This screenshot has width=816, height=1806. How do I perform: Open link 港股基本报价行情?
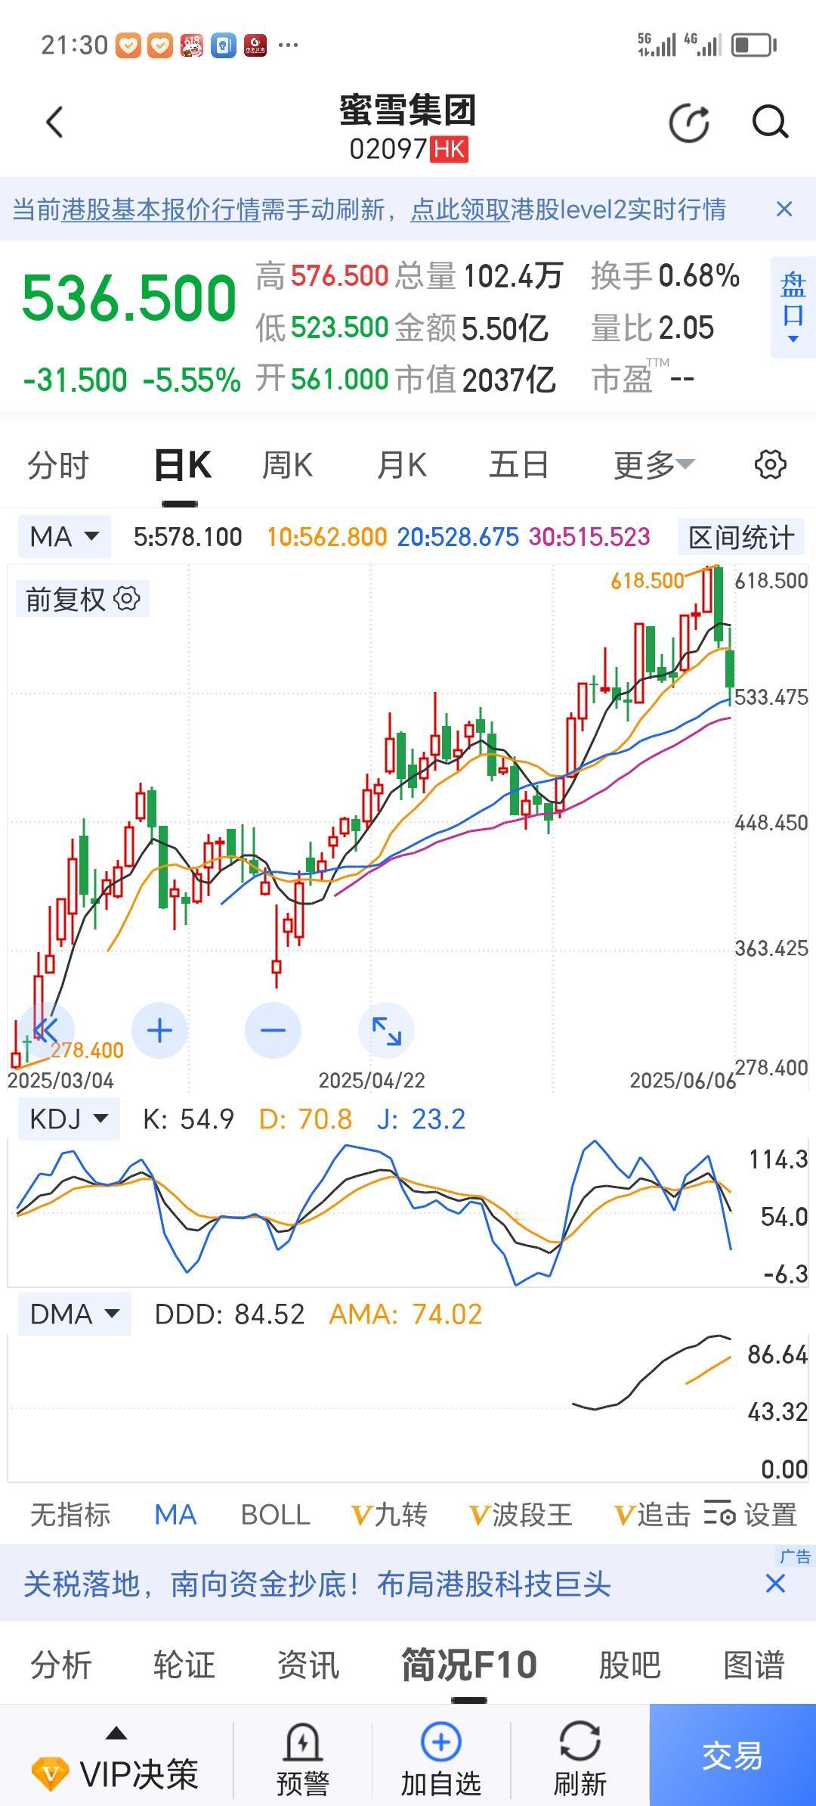coord(161,209)
